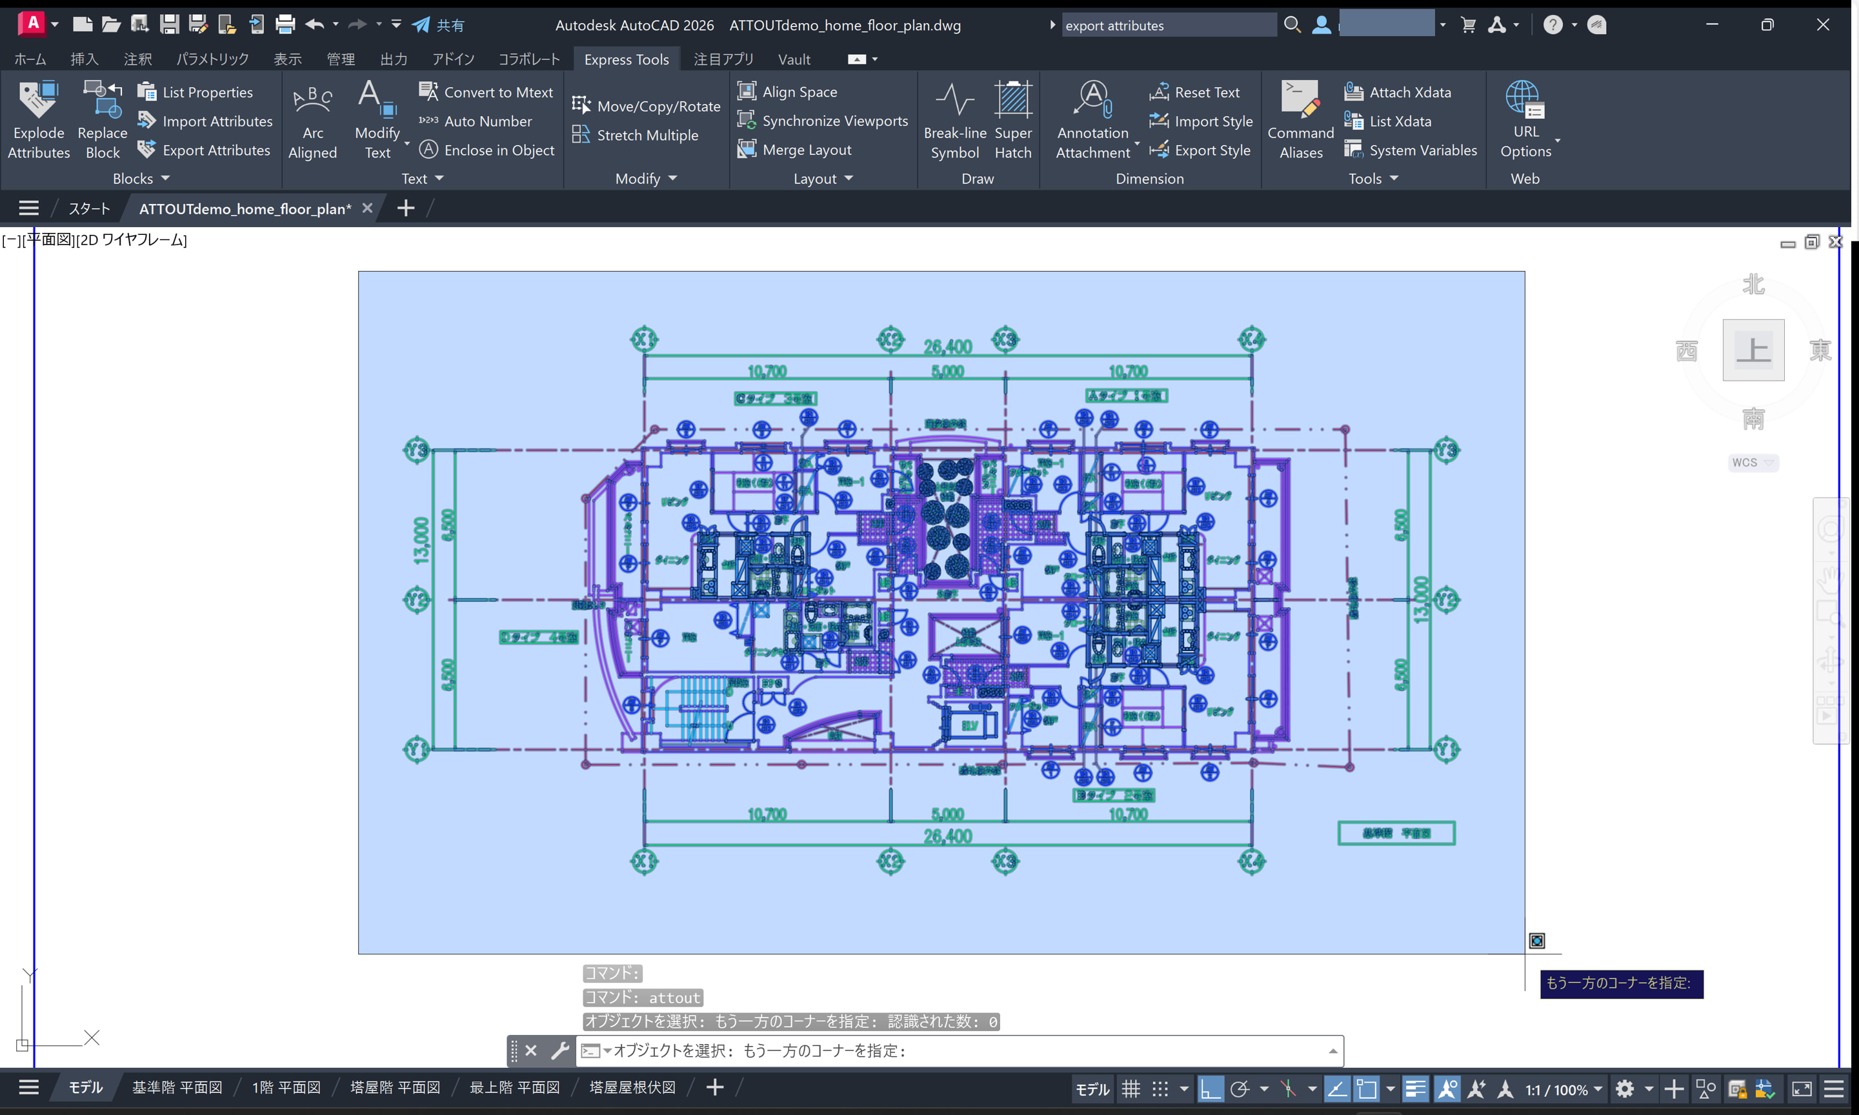Screen dimensions: 1859x1115
Task: Toggle grid display in status bar
Action: pos(1130,1089)
